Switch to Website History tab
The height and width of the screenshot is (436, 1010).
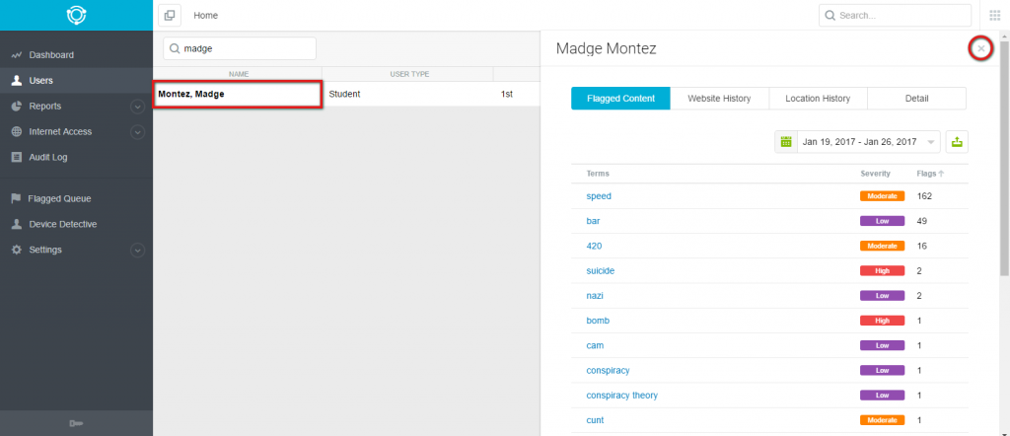tap(719, 99)
